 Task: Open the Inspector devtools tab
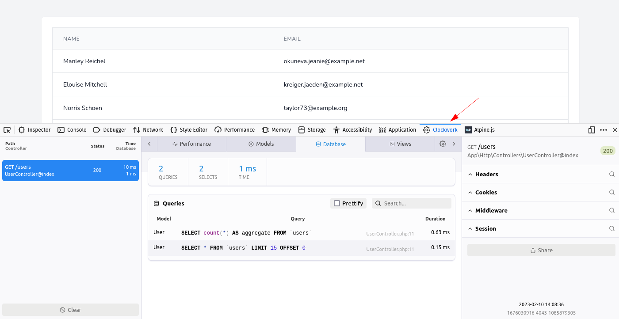pyautogui.click(x=34, y=130)
